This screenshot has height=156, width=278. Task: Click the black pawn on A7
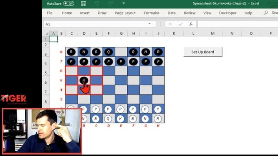pyautogui.click(x=71, y=62)
